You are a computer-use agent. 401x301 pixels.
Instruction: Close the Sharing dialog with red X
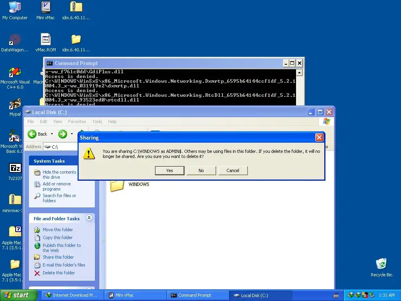pos(319,138)
